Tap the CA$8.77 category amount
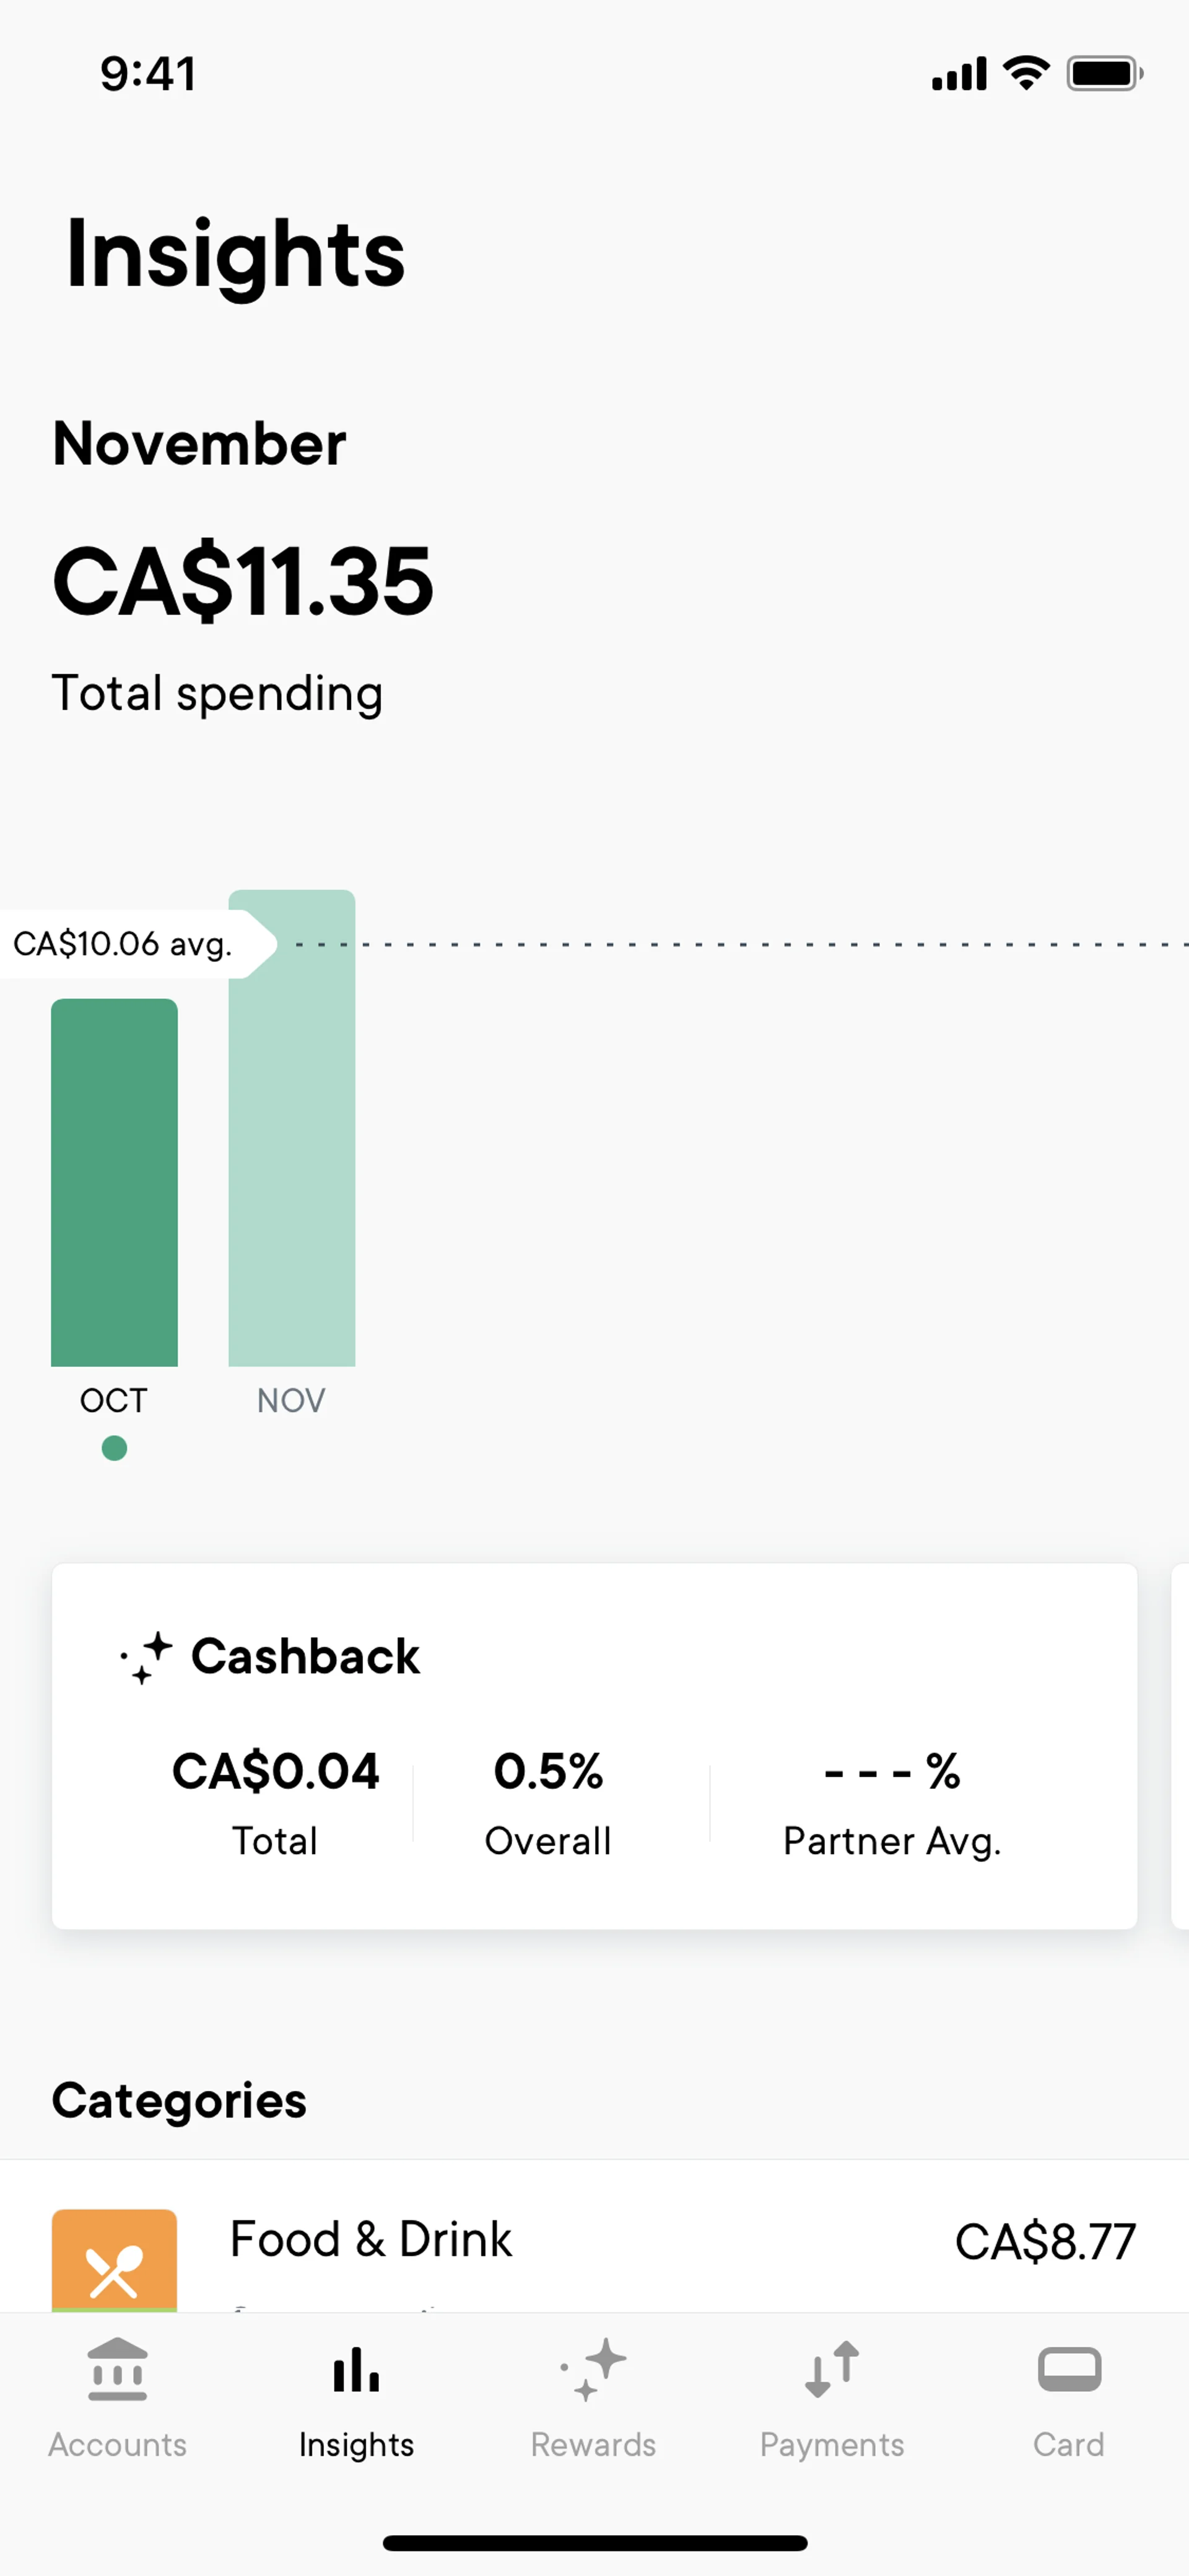1189x2576 pixels. click(x=1045, y=2241)
